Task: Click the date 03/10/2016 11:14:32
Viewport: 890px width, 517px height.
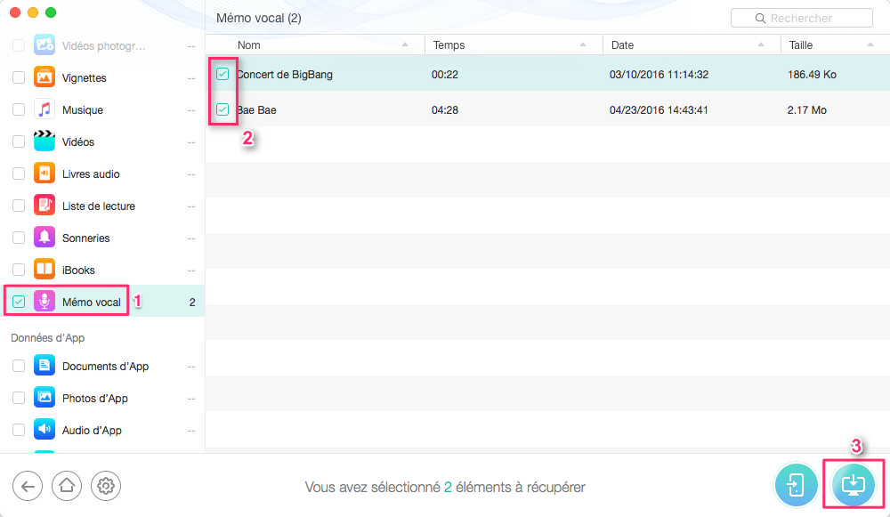Action: coord(659,75)
